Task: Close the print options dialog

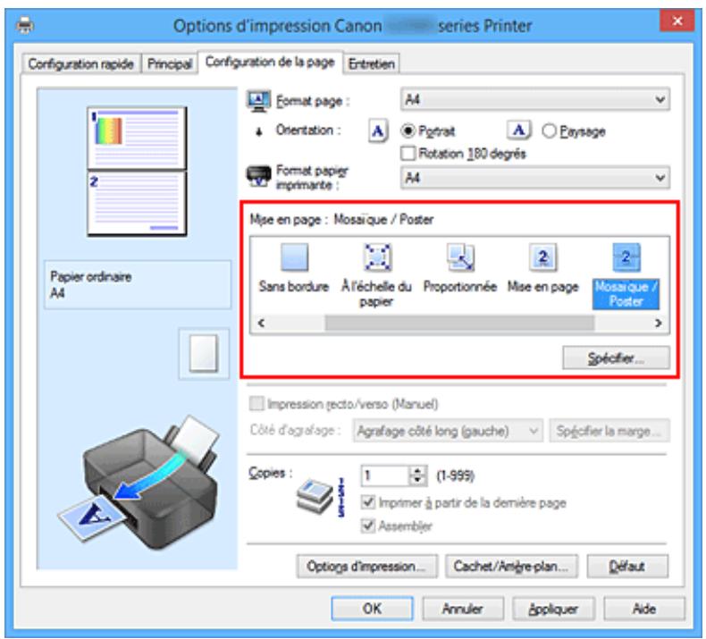Action: (677, 21)
